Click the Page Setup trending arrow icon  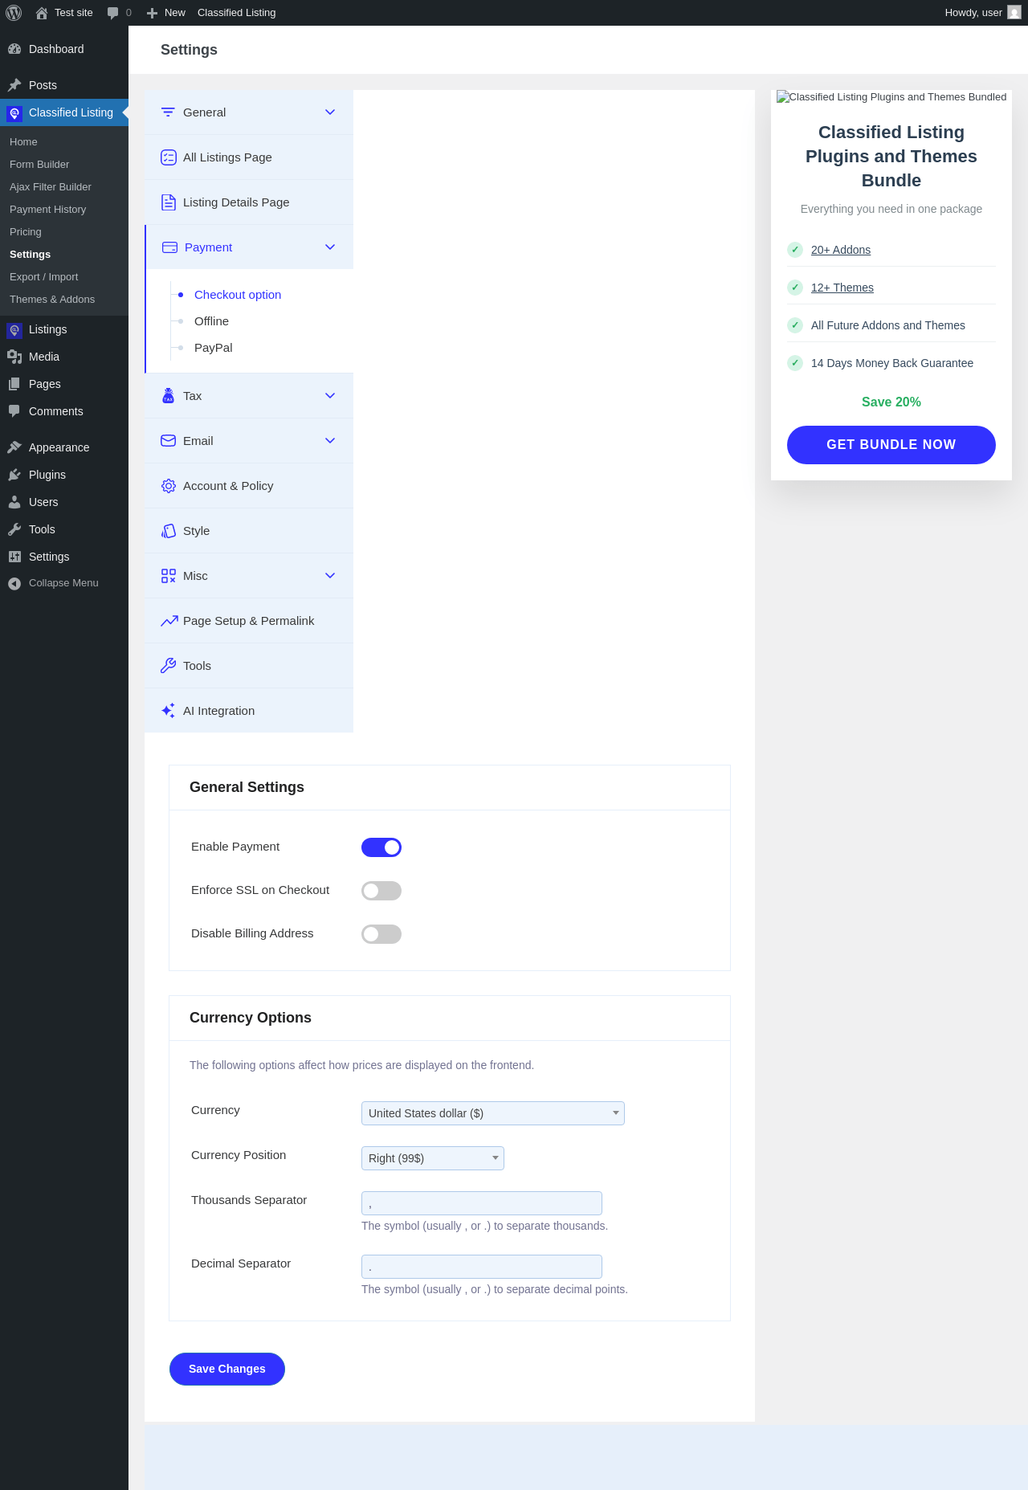169,621
